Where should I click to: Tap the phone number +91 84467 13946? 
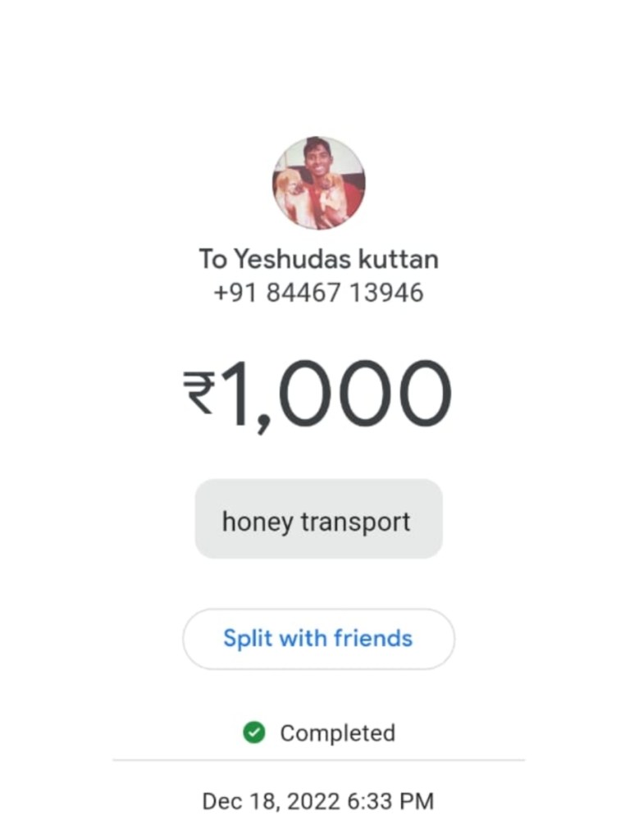tap(318, 293)
